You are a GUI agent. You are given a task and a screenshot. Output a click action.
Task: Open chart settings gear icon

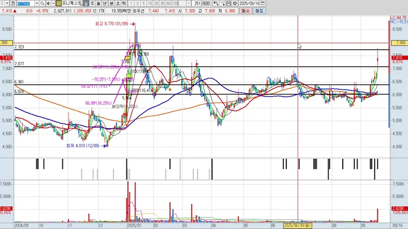pyautogui.click(x=235, y=3)
